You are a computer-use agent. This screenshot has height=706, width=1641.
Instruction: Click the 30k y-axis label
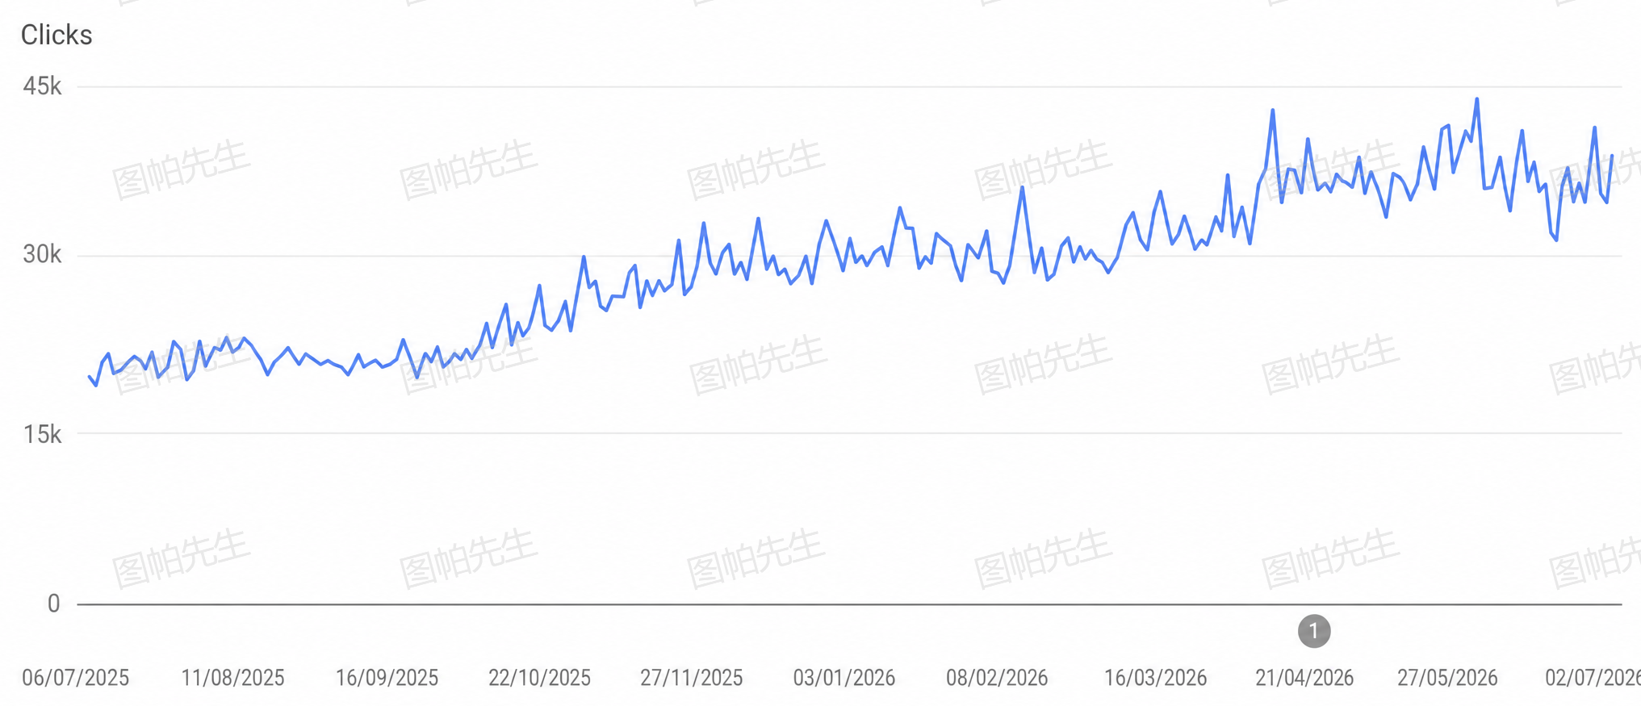point(42,255)
